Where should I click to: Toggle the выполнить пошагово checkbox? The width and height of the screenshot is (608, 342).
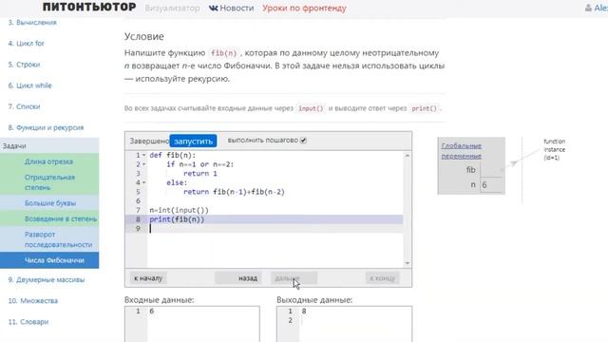pyautogui.click(x=303, y=141)
